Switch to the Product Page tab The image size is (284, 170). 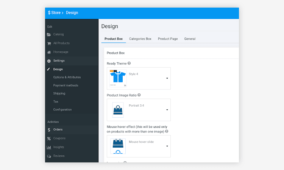click(168, 39)
